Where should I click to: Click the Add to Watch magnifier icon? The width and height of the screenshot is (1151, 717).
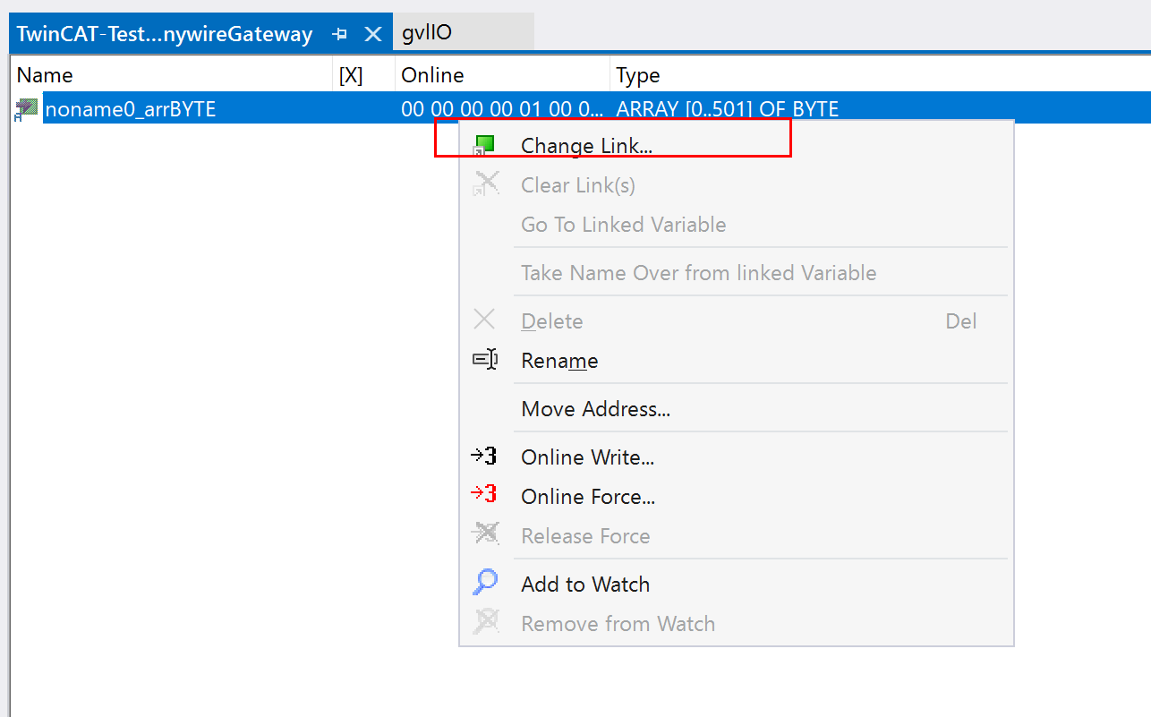click(x=484, y=584)
